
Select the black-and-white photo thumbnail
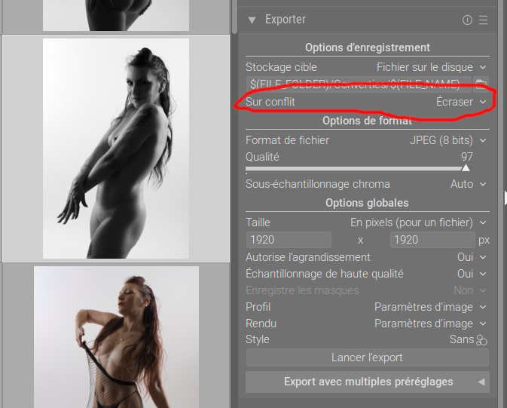point(115,149)
